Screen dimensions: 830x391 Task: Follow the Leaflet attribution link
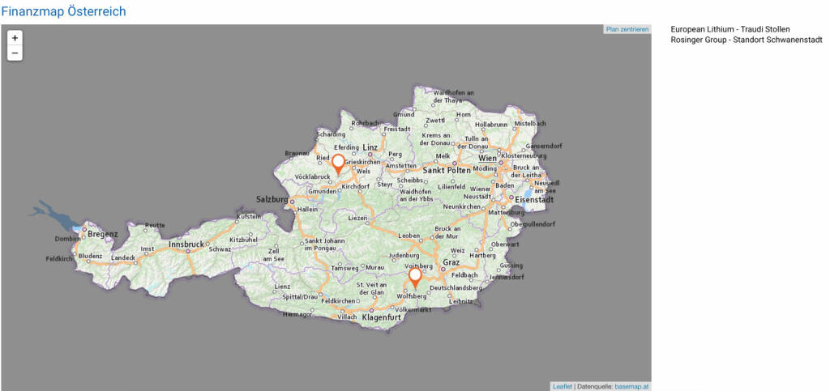coord(562,386)
